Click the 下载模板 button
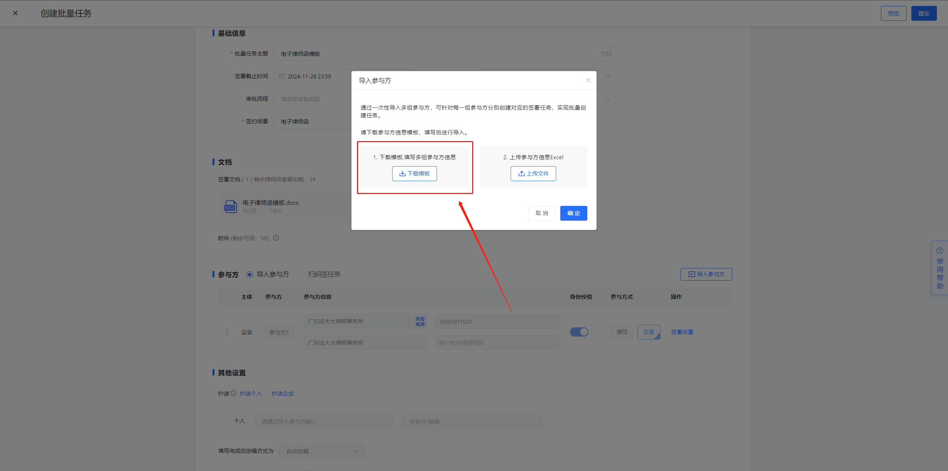Screen dimensions: 948x471 tap(414, 174)
